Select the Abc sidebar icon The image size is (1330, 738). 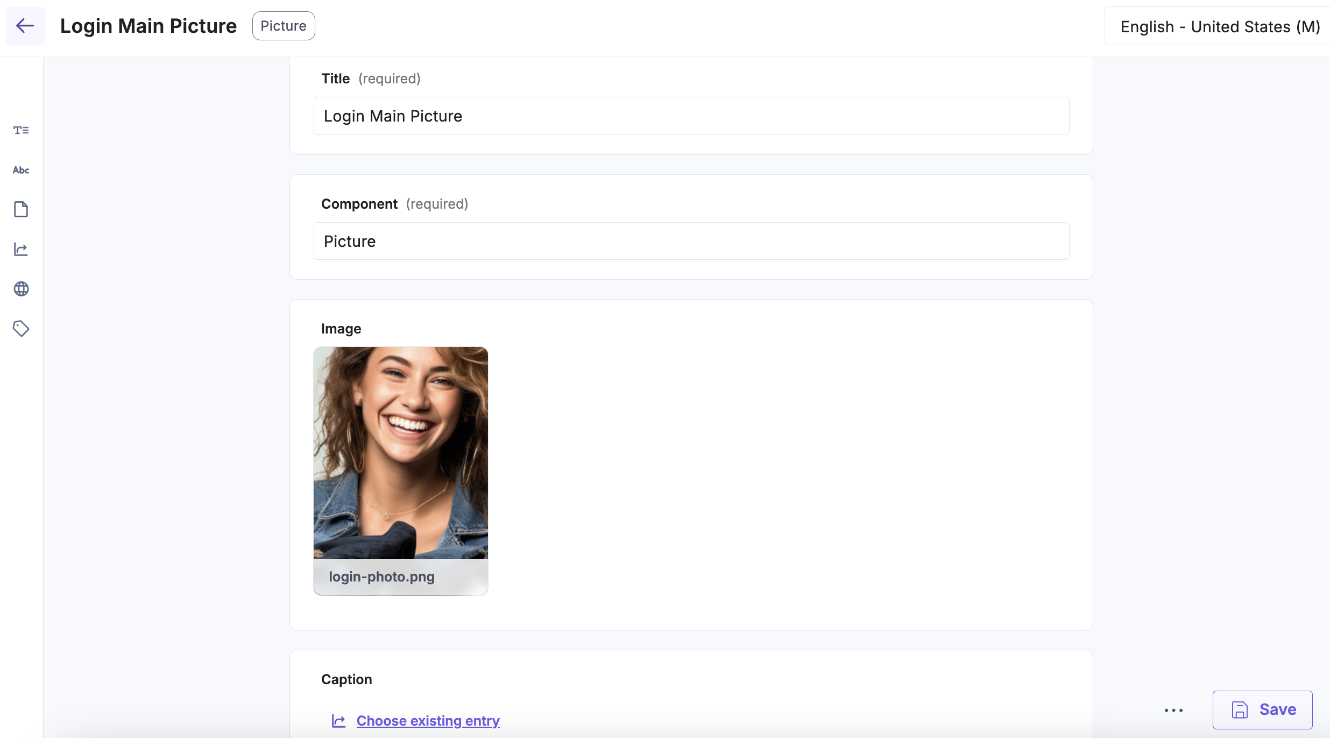point(21,170)
